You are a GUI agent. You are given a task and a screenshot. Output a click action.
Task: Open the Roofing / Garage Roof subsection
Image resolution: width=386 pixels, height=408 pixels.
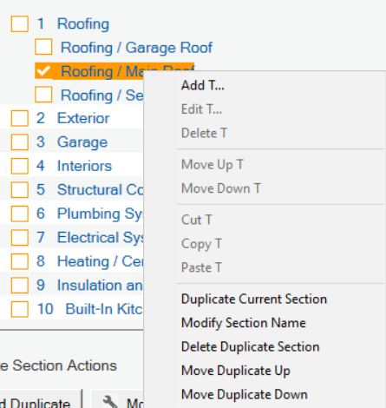coord(136,48)
